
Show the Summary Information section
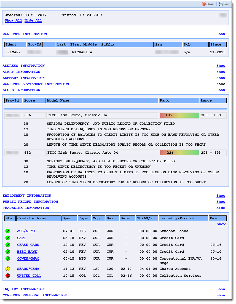[221, 78]
